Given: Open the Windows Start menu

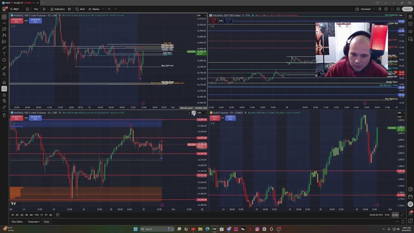Looking at the screenshot, I should coord(136,229).
